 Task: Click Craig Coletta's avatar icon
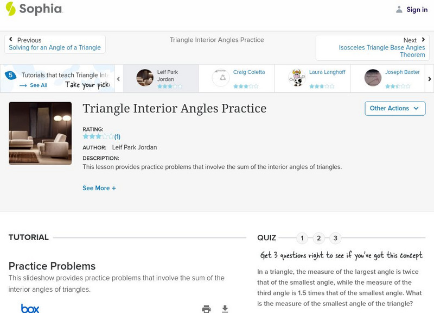pyautogui.click(x=221, y=78)
